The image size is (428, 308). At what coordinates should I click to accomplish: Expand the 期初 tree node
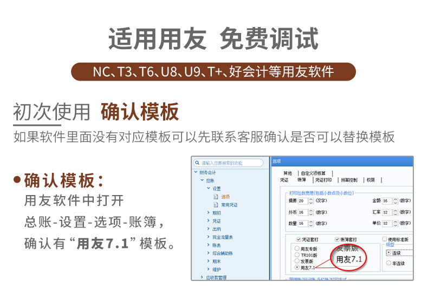209,212
